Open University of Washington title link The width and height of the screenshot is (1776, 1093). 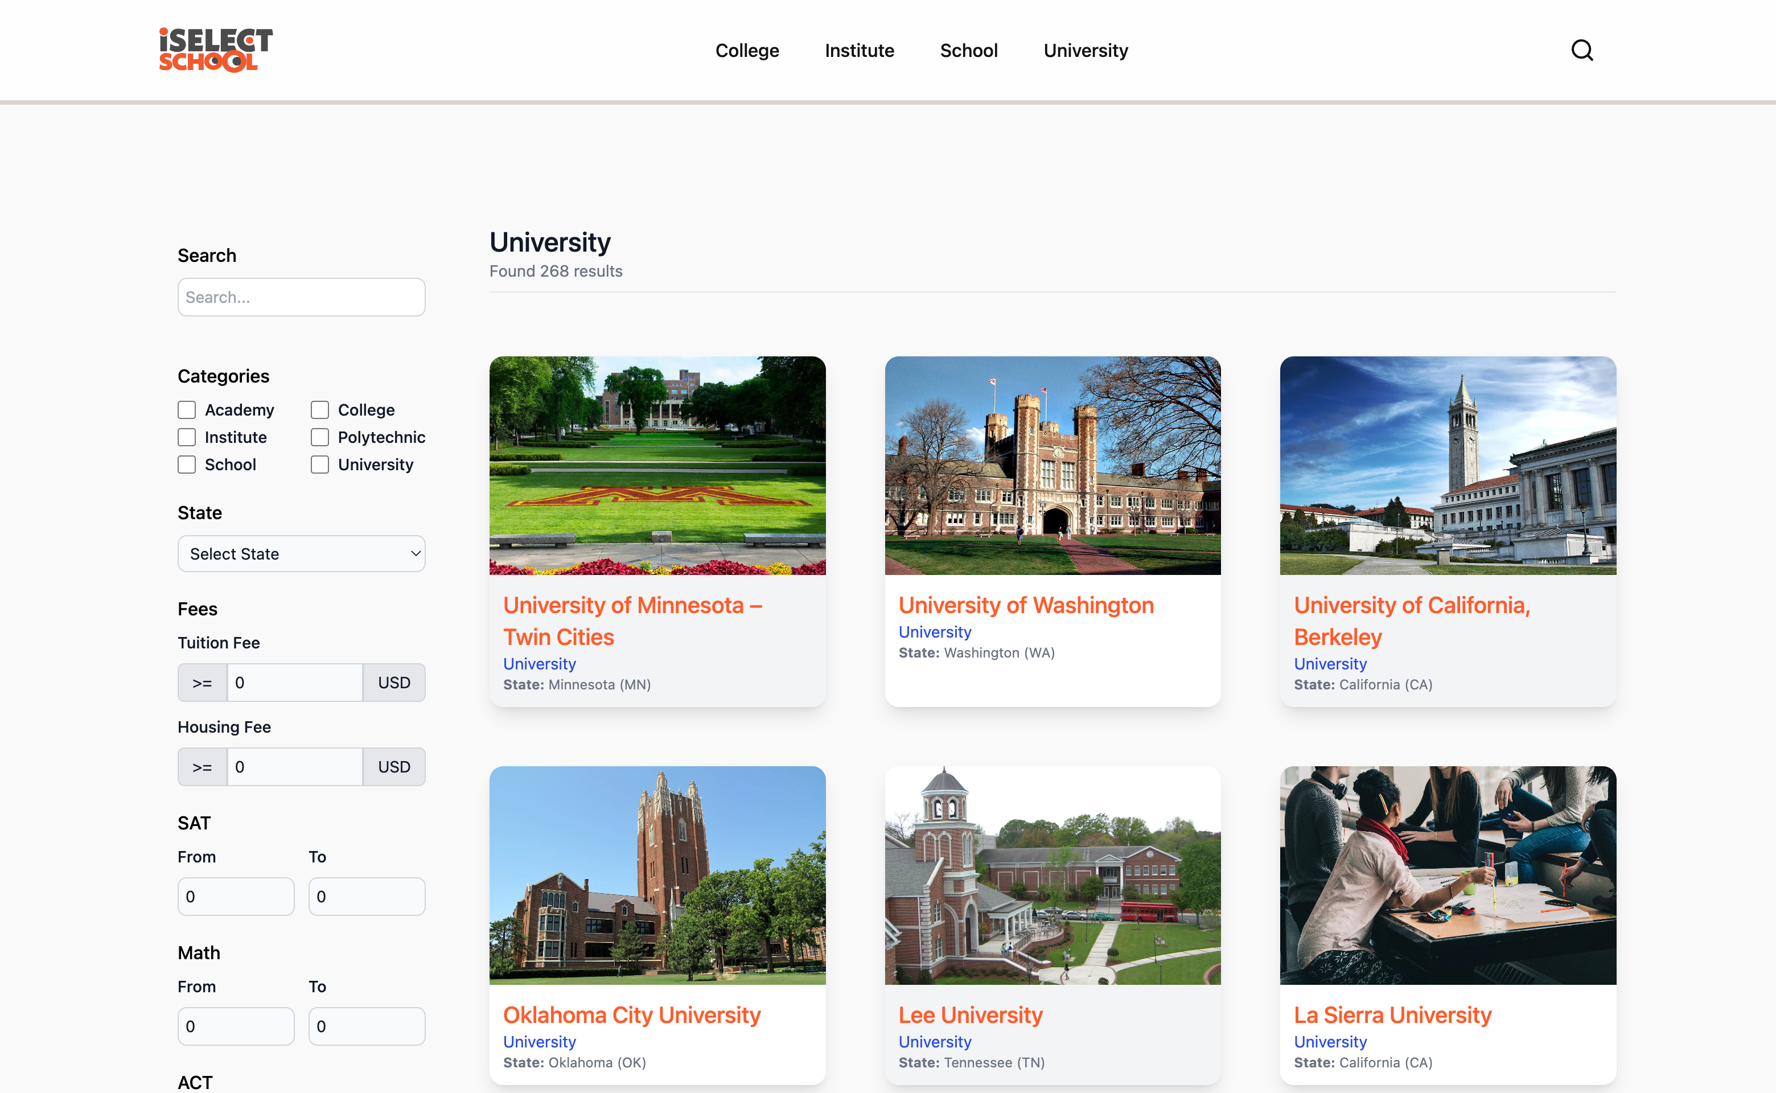[x=1026, y=605]
